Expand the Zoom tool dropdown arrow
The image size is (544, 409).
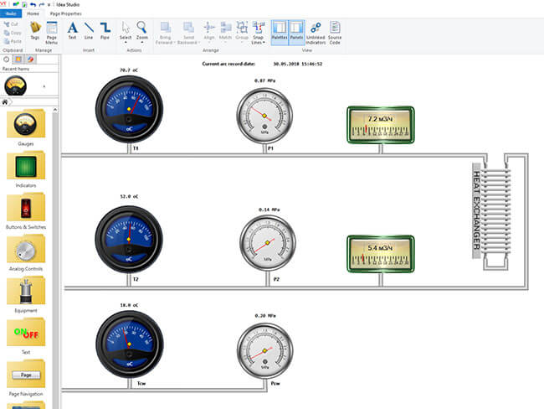[x=142, y=43]
